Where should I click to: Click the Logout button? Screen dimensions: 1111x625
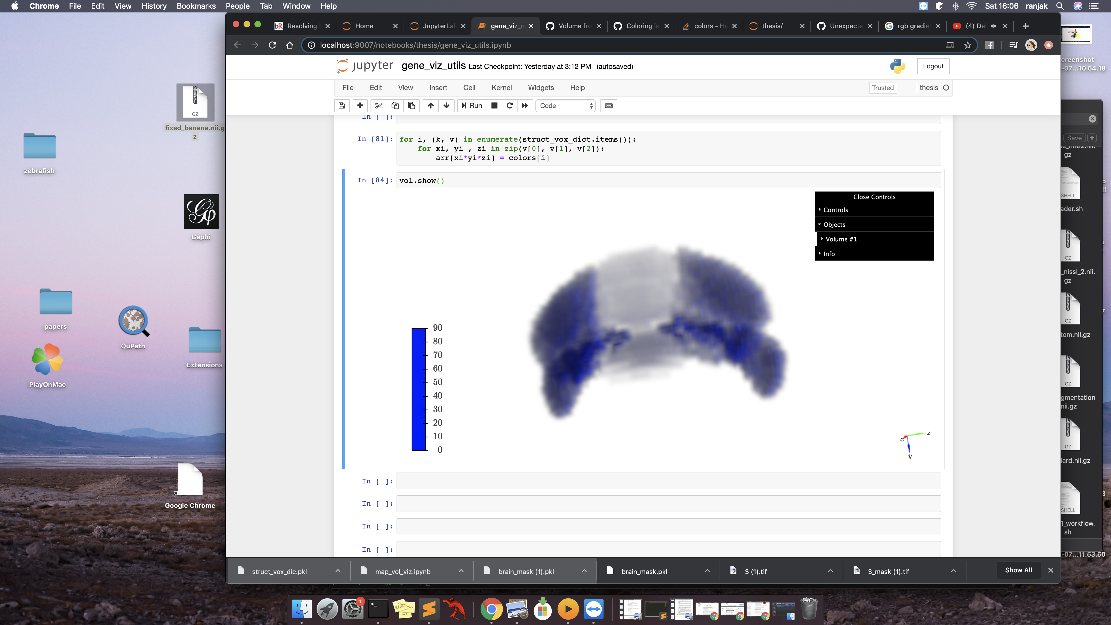pos(933,66)
